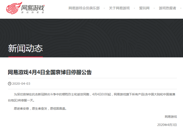Click the 网易游戏 wordmark text in header
Viewport: 183px width, 130px height.
(33, 8)
